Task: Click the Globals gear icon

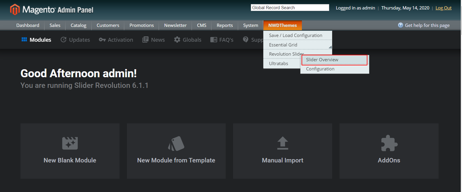Action: [x=177, y=40]
